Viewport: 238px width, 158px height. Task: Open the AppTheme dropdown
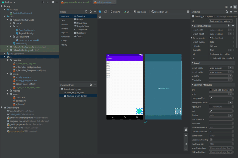click(141, 12)
